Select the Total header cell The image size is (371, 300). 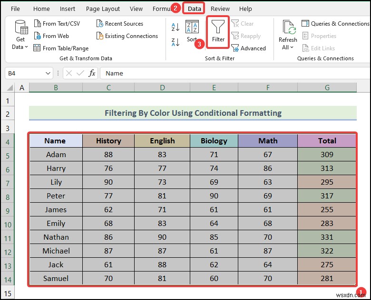click(327, 141)
